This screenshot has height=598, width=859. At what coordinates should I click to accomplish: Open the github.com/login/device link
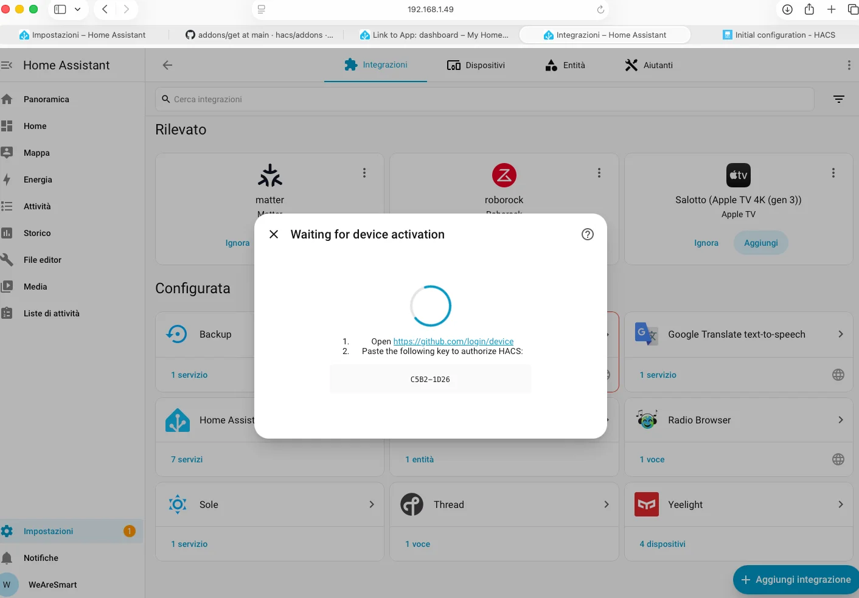453,341
